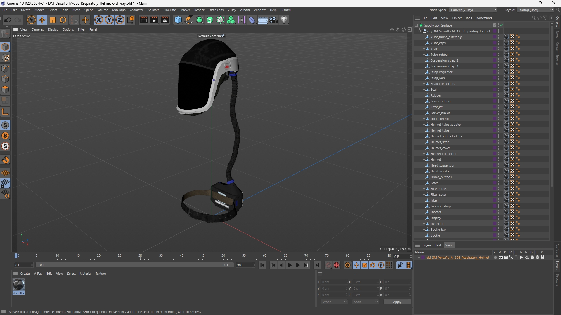Open the Cameras viewport menu

(x=37, y=29)
